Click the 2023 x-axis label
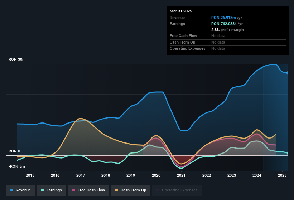The width and height of the screenshot is (294, 200). (232, 175)
